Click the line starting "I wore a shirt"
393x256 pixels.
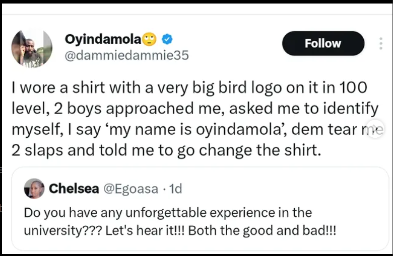click(x=189, y=88)
